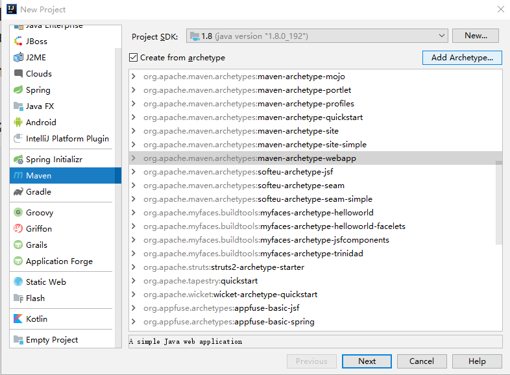
Task: Select Kotlin project type label
Action: click(x=36, y=319)
